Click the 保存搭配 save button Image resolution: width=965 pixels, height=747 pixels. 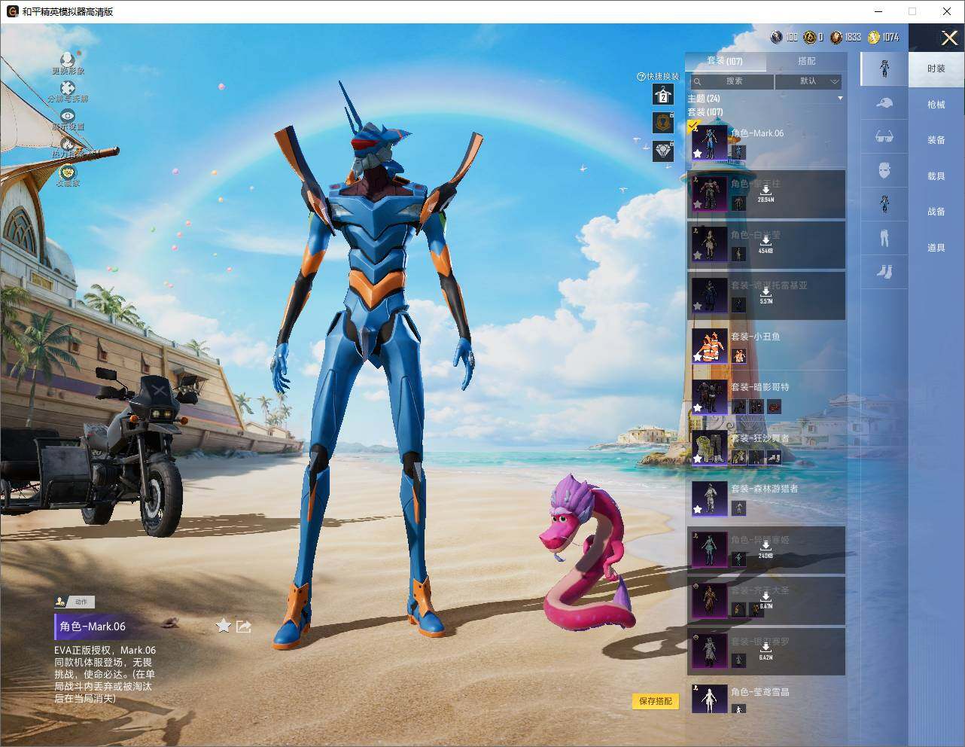point(656,701)
